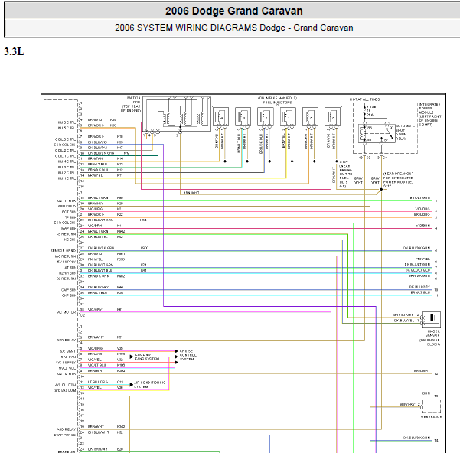This screenshot has height=453, width=460.
Task: Click the "GENERATOR" label
Action: coord(431,416)
